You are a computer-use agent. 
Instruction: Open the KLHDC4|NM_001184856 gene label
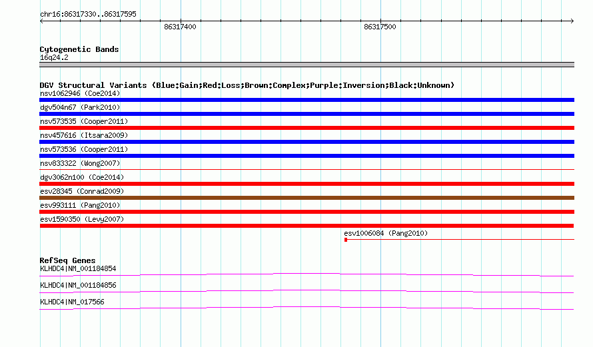click(78, 285)
